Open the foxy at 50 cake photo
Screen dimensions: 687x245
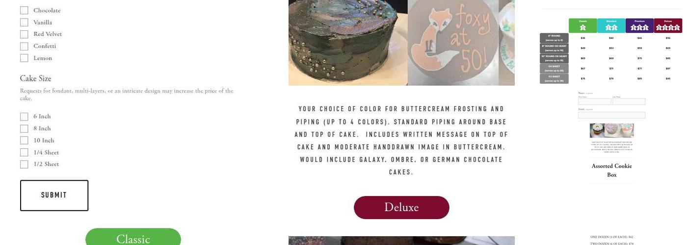(453, 43)
